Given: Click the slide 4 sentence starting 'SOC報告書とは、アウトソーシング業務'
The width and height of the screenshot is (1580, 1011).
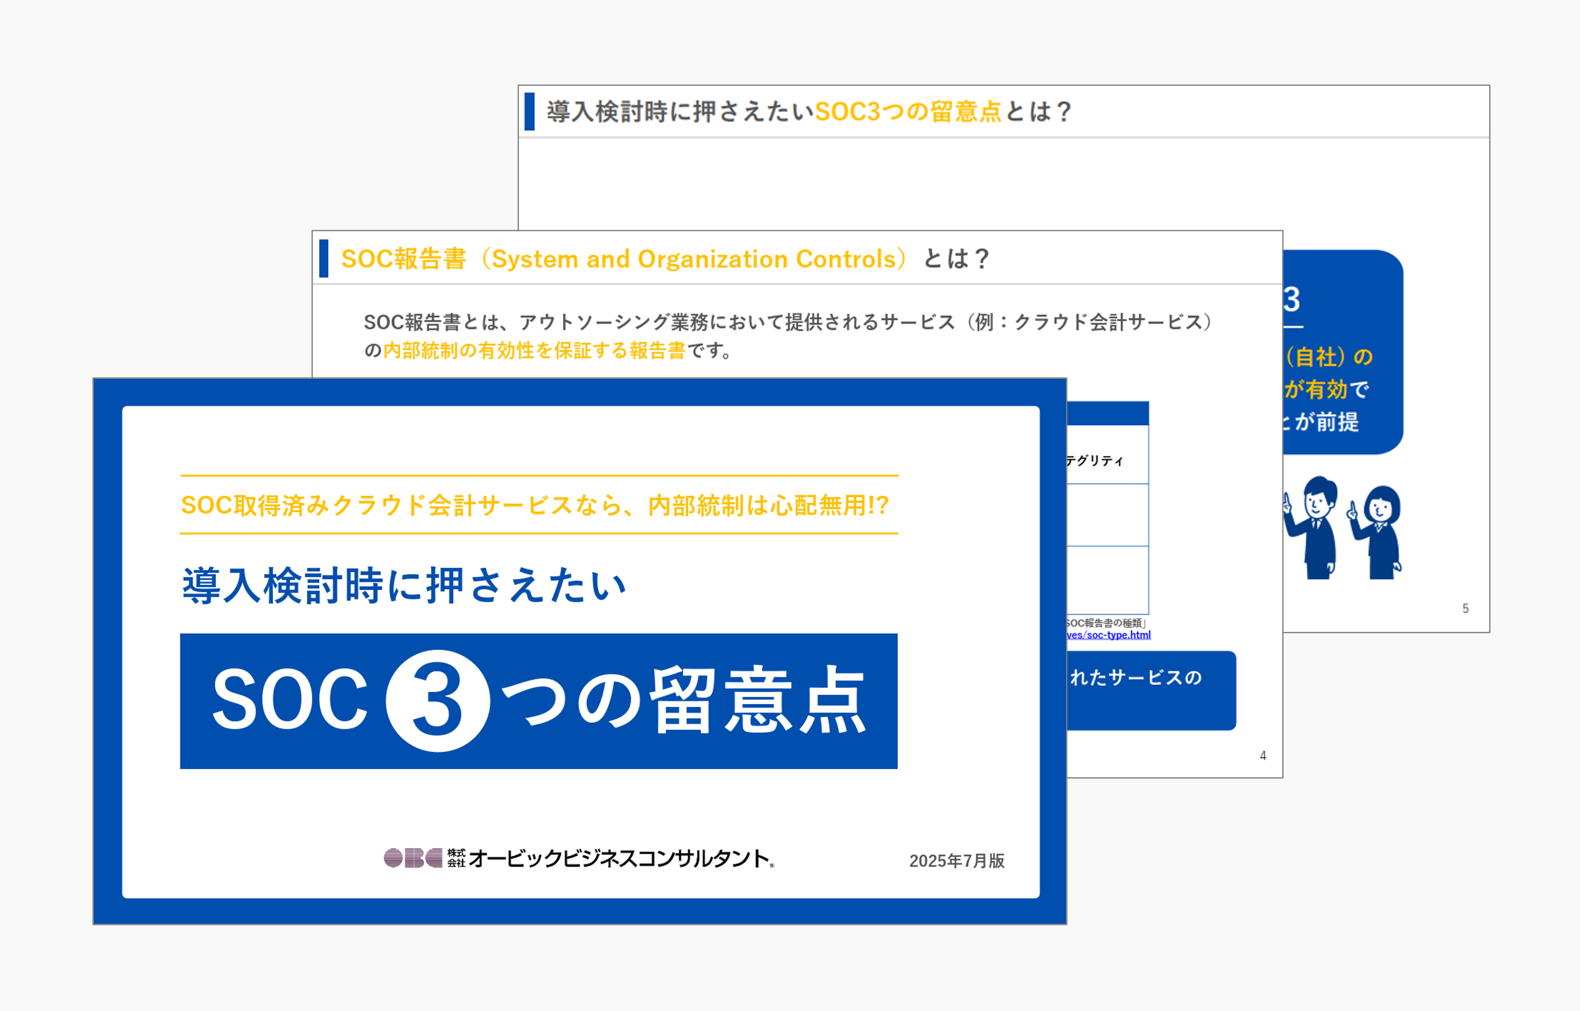Looking at the screenshot, I should (787, 336).
